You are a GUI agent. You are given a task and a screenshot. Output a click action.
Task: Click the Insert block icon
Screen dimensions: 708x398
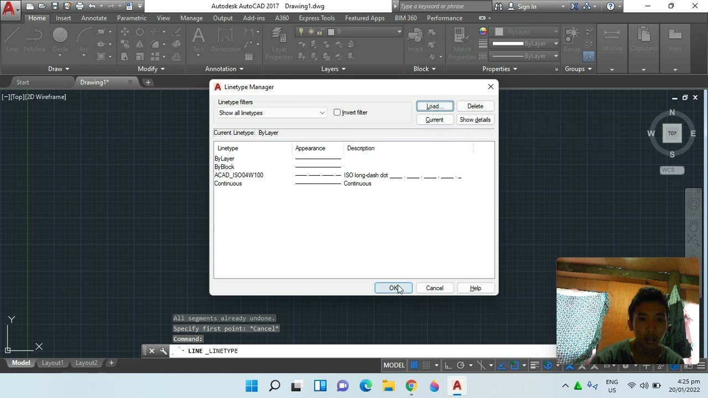point(415,40)
